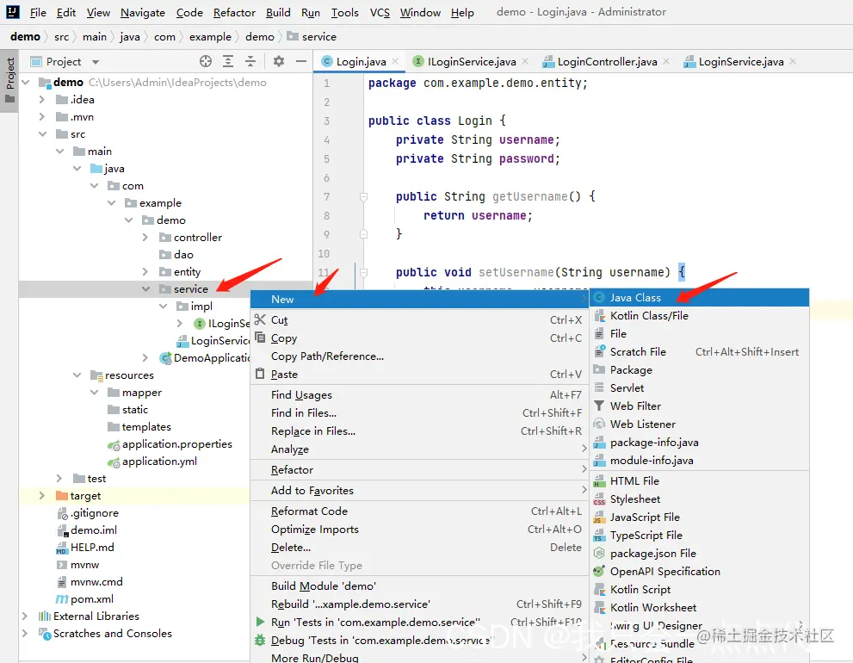Click the locate/select opened file icon
The height and width of the screenshot is (663, 853).
[x=205, y=61]
